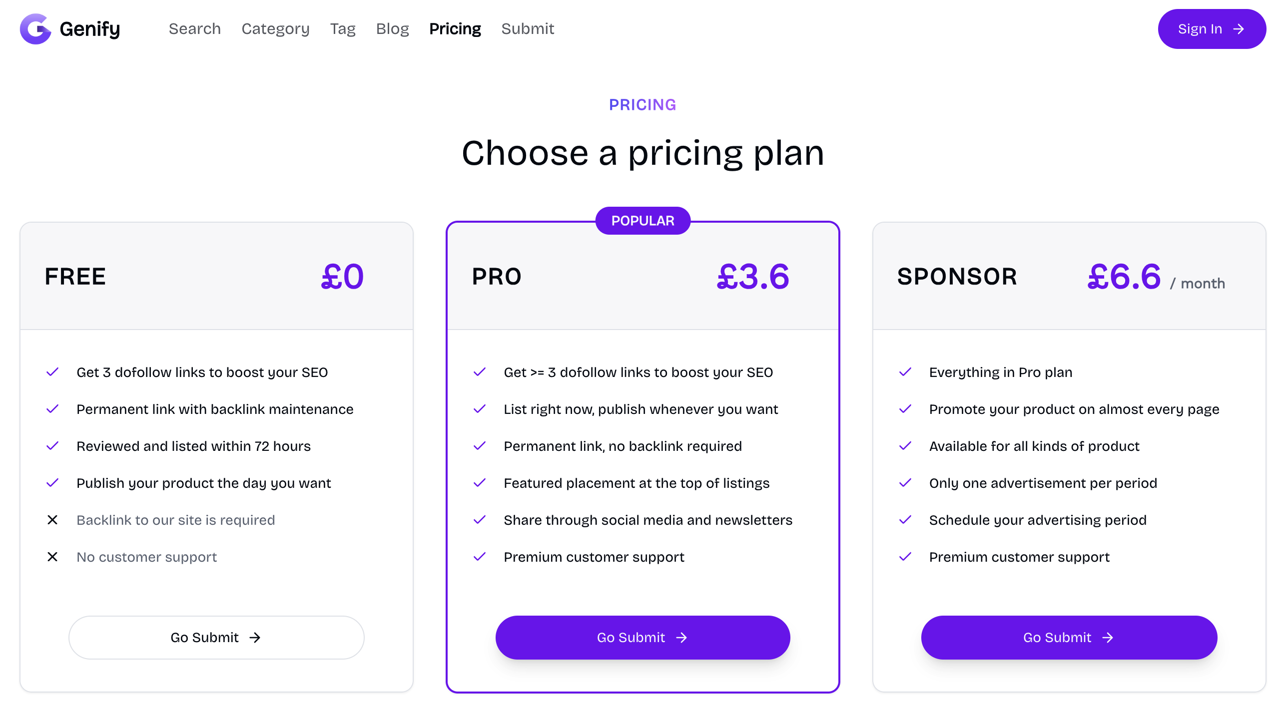Open the Category navigation menu
This screenshot has height=708, width=1286.
275,29
